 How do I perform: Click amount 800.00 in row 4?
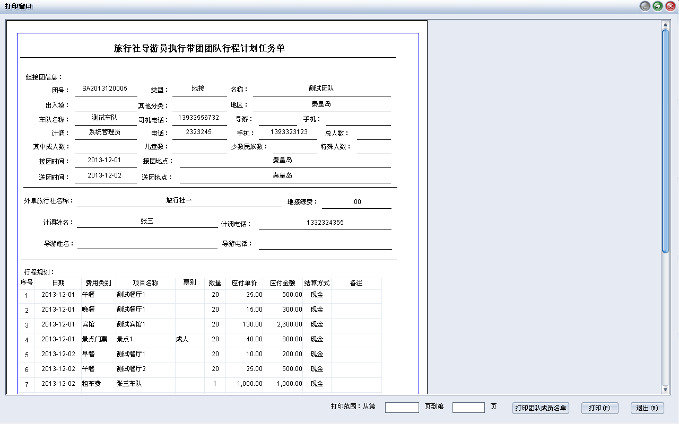pyautogui.click(x=292, y=339)
